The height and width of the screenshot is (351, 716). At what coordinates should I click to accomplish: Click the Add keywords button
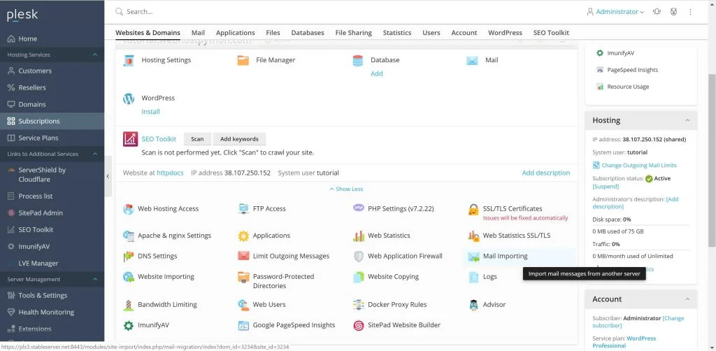pos(239,139)
